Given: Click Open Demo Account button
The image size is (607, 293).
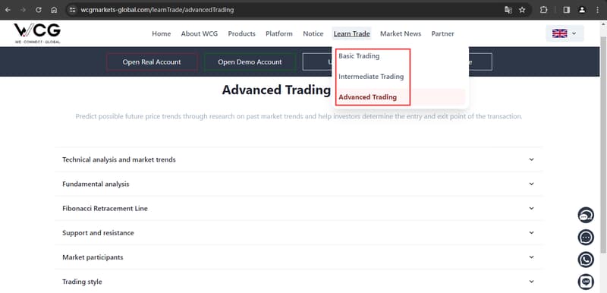Looking at the screenshot, I should pyautogui.click(x=250, y=62).
